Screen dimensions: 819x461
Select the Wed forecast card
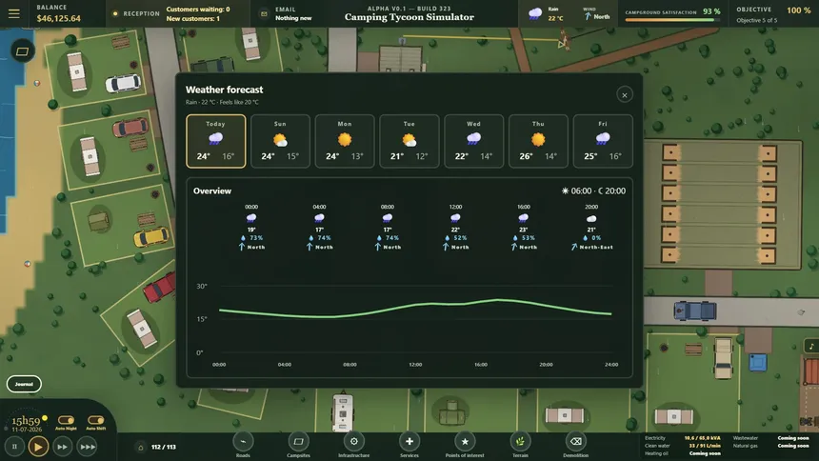click(473, 141)
